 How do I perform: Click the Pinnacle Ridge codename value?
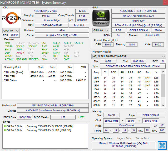(x=52, y=20)
